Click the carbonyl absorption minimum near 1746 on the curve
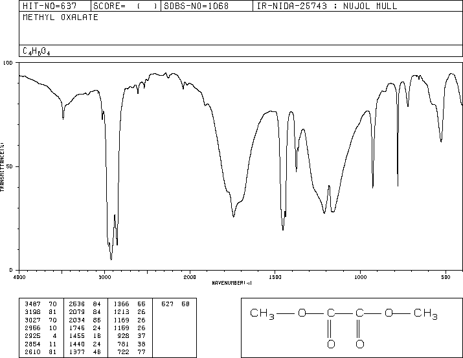 [234, 216]
